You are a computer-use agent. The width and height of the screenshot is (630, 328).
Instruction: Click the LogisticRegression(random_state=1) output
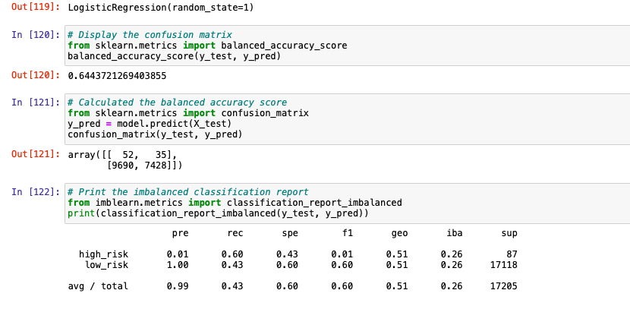click(161, 8)
